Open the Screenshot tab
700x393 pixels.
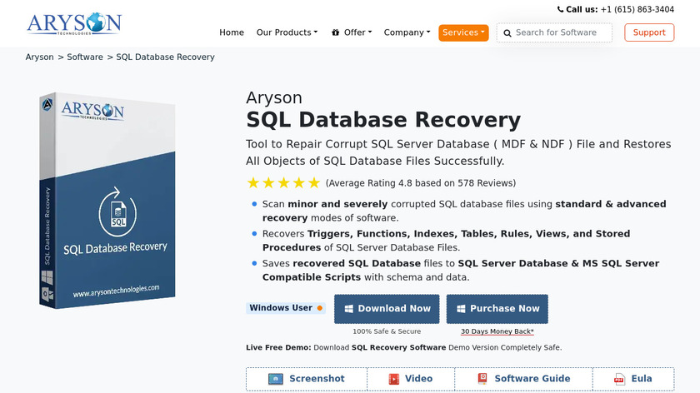point(307,379)
